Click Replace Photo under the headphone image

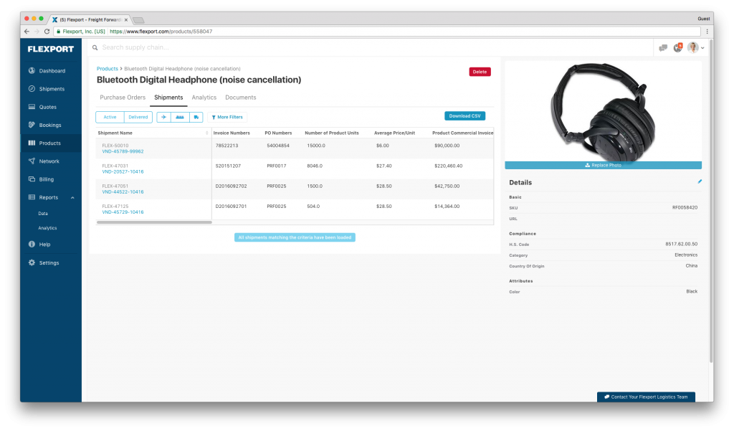(x=603, y=166)
